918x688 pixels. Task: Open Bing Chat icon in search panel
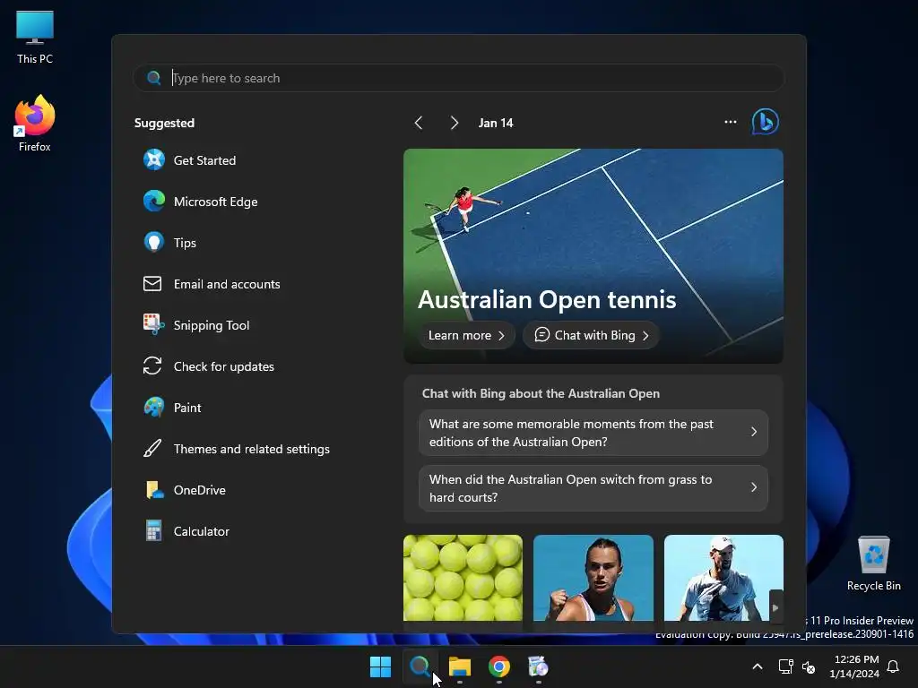[766, 122]
